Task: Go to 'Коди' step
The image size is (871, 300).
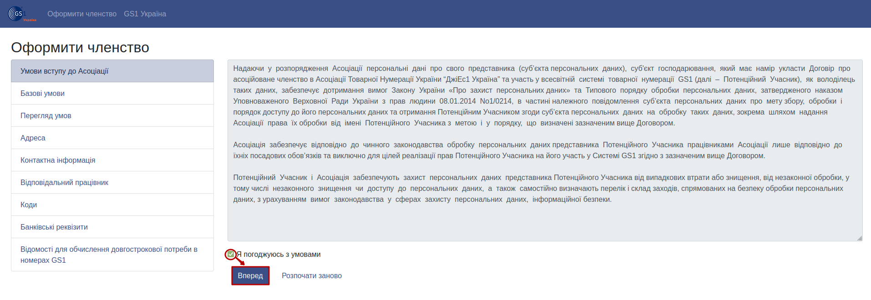Action: tap(112, 205)
